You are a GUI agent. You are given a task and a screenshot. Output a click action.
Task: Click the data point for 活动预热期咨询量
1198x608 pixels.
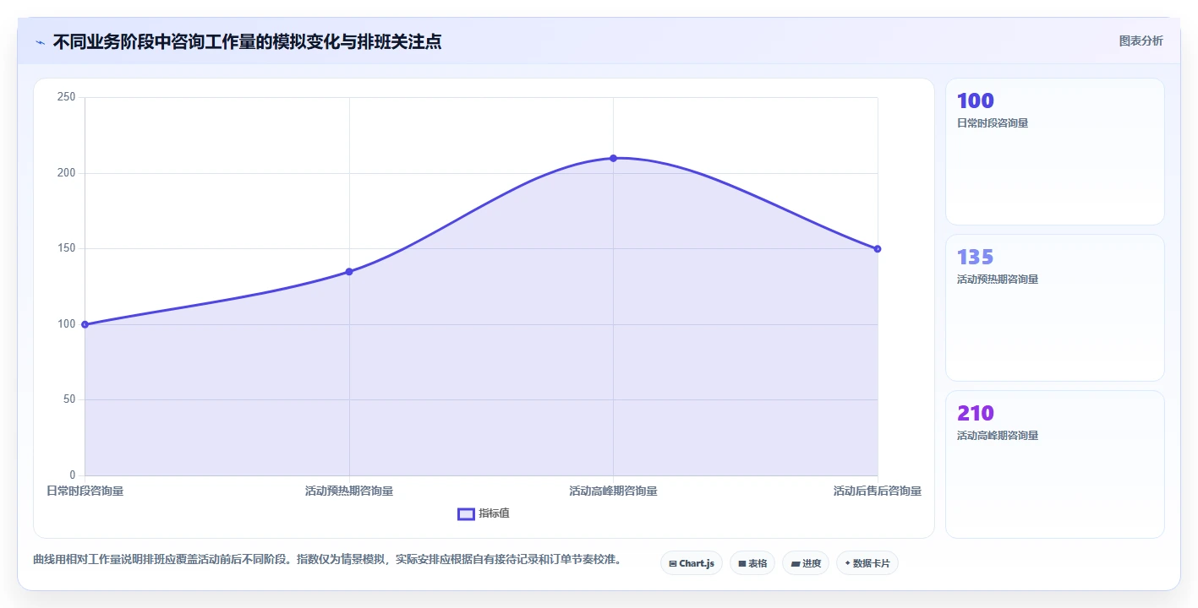[349, 272]
